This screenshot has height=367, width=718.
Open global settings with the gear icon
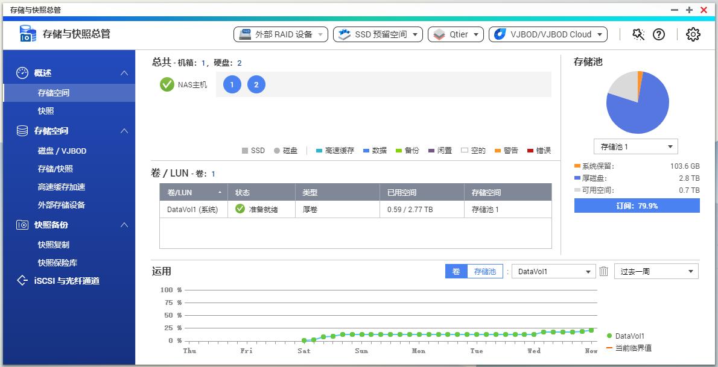pos(693,34)
